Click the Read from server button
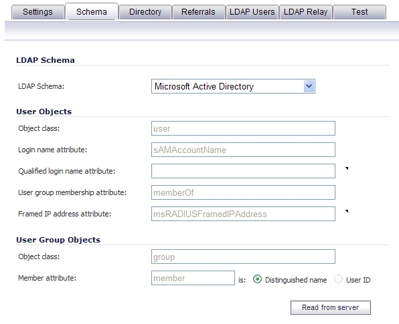Viewport: 399px width, 324px height. 331,307
